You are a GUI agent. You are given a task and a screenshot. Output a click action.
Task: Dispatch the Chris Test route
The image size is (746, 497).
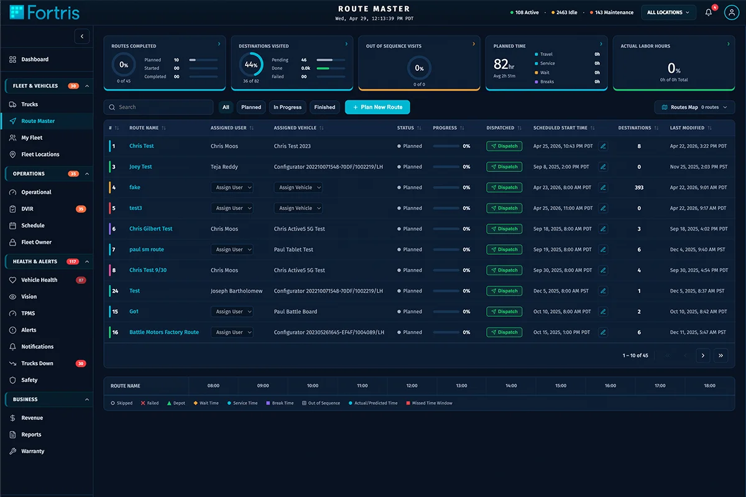point(504,146)
